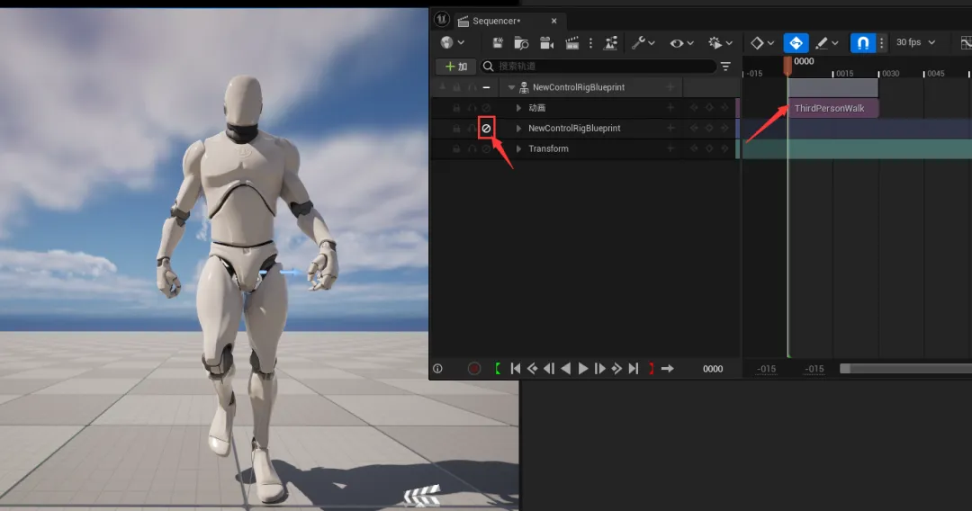The image size is (972, 511).
Task: Open the 30 fps frame rate dropdown
Action: pos(915,42)
